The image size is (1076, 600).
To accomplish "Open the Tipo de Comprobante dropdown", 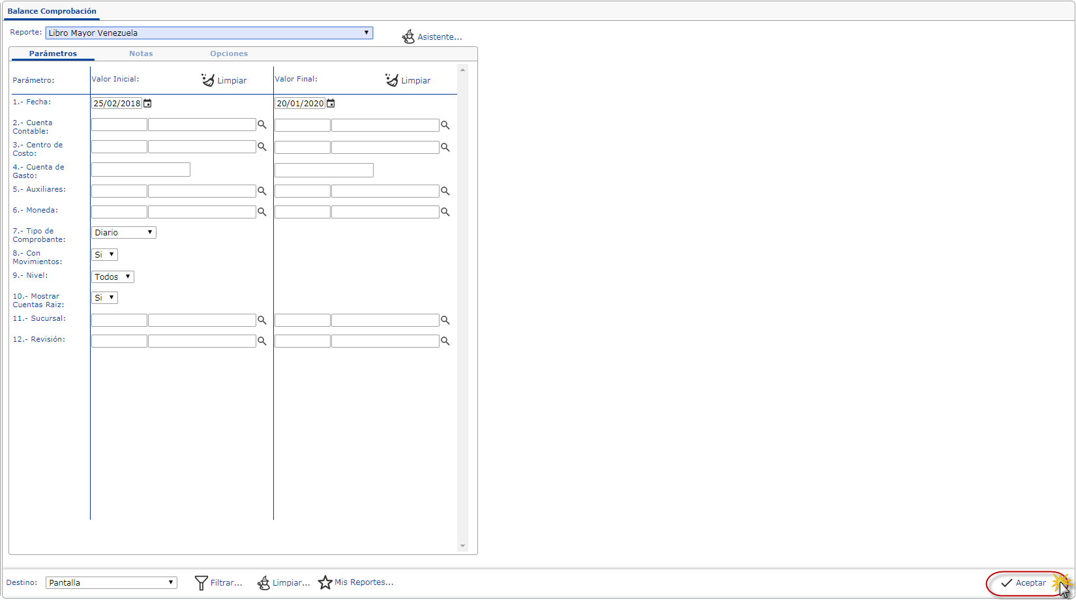I will 124,232.
